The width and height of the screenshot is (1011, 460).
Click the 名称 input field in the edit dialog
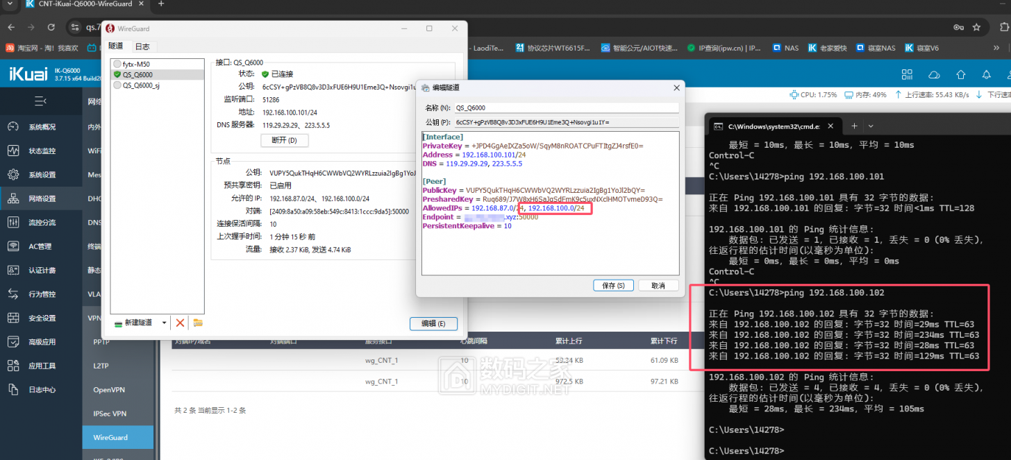pos(566,108)
